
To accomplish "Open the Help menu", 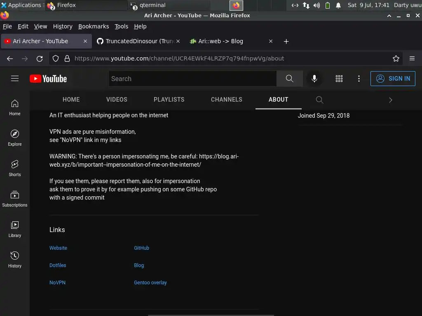I will [x=140, y=26].
